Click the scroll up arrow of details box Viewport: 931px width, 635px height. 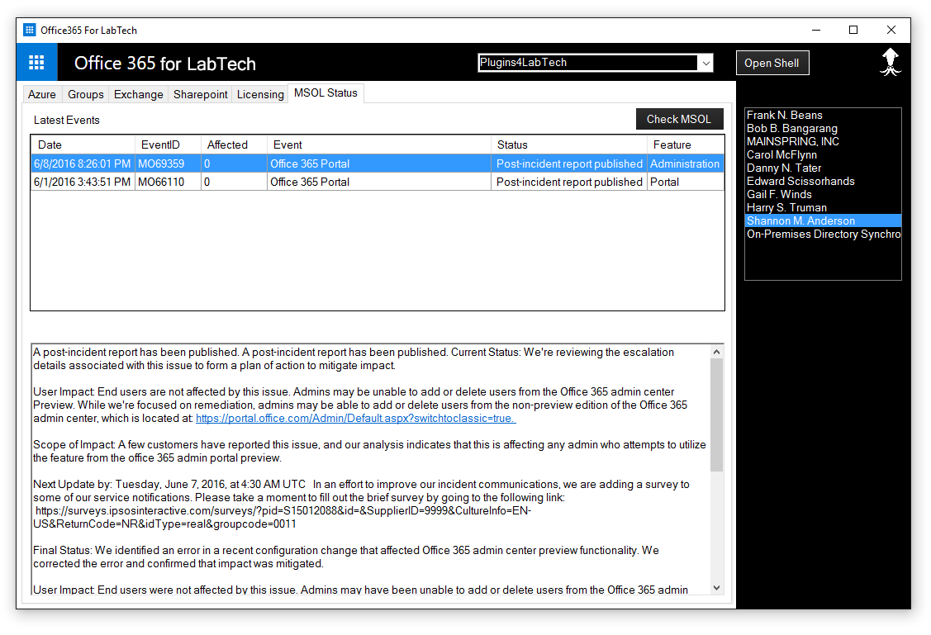[x=717, y=352]
